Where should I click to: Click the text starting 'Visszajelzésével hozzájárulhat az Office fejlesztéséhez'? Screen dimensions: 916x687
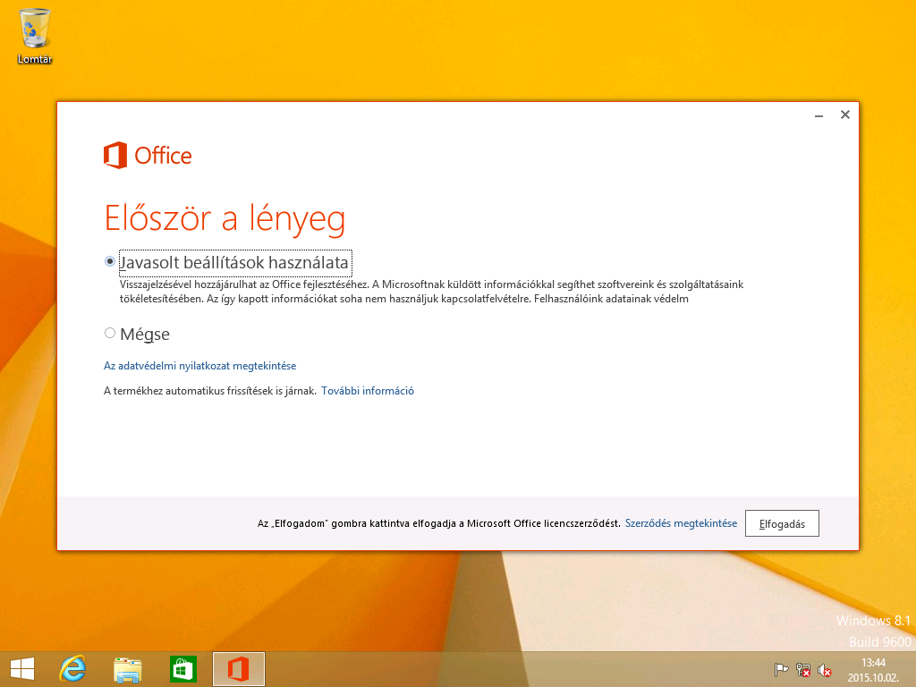click(x=432, y=292)
